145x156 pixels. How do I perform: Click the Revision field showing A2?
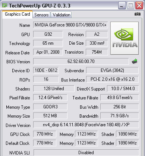(x=97, y=34)
